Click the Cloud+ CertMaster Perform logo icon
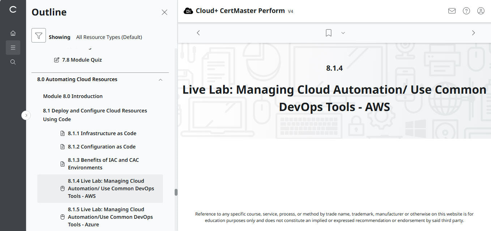The height and width of the screenshot is (231, 491). 188,11
